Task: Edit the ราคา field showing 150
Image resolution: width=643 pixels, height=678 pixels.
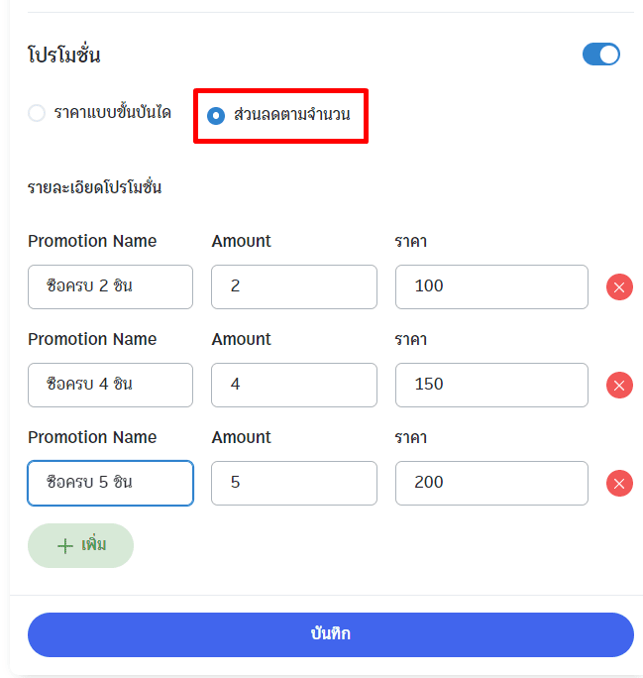Action: (491, 386)
